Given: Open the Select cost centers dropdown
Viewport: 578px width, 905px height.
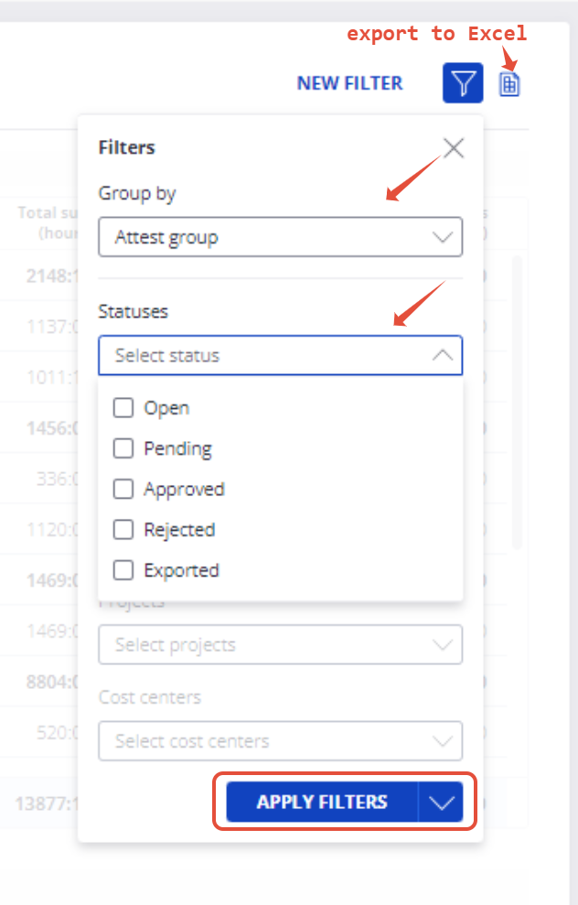Looking at the screenshot, I should pyautogui.click(x=280, y=740).
